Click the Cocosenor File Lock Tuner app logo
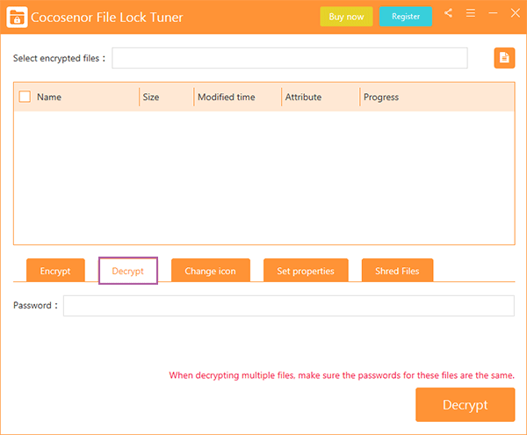This screenshot has height=435, width=527. pos(17,17)
